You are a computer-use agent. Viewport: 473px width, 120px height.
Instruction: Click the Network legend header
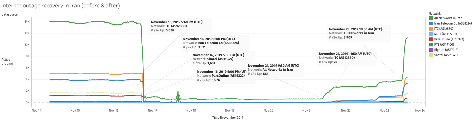pyautogui.click(x=435, y=14)
